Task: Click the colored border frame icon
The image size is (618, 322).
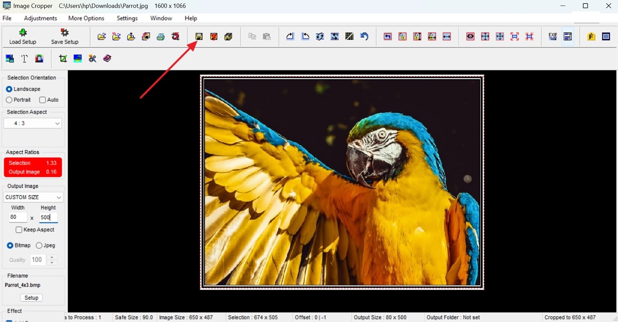Action: pos(39,58)
